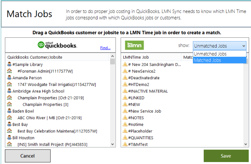251x164 pixels.
Task: Select the Best Buy customer name
Action: click(x=20, y=124)
